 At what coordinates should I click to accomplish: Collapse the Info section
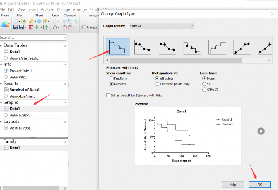coord(1,64)
